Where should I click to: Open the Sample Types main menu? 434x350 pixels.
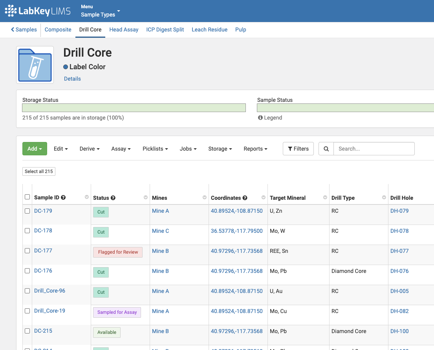[x=101, y=11]
